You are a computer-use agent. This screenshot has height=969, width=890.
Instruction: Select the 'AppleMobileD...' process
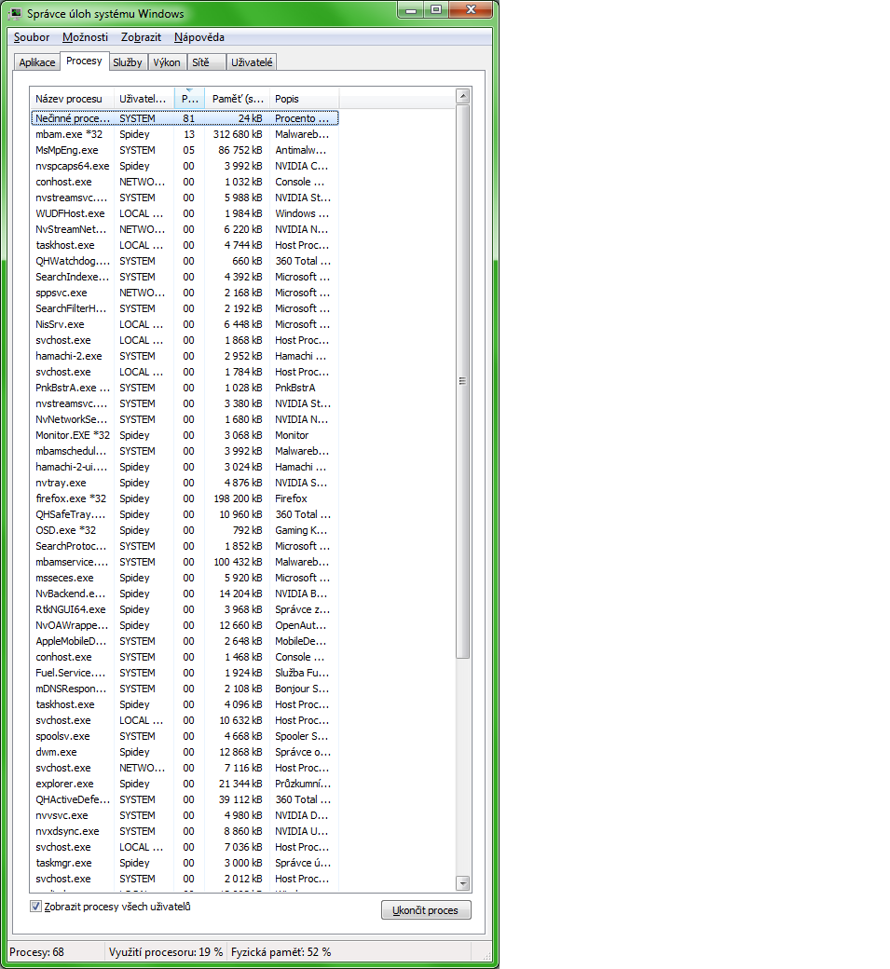click(185, 641)
